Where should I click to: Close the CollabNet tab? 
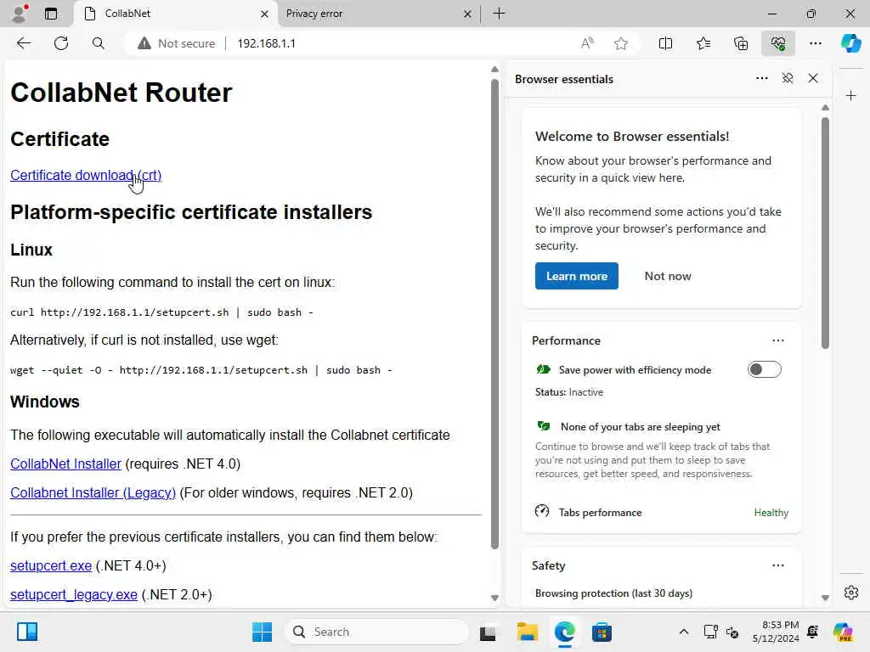264,14
